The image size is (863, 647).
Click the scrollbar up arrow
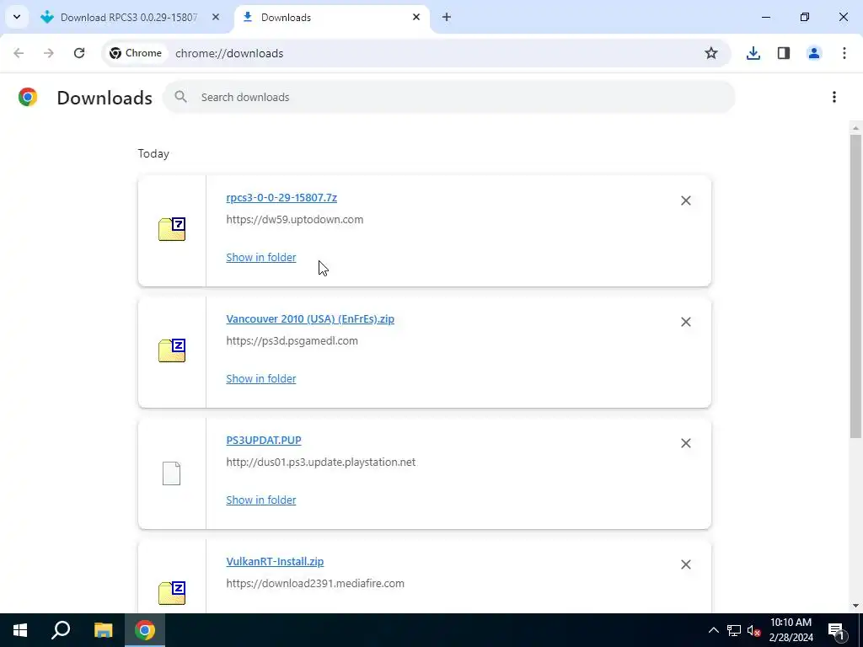[x=855, y=128]
